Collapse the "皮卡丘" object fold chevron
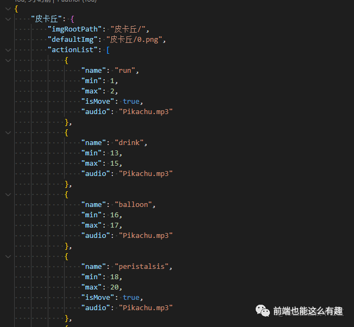 [x=8, y=19]
